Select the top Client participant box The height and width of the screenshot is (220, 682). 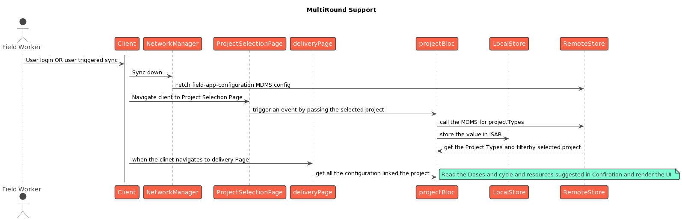pos(127,44)
